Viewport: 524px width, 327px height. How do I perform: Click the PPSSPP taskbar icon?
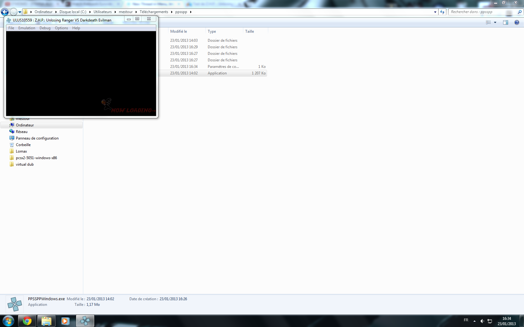85,321
